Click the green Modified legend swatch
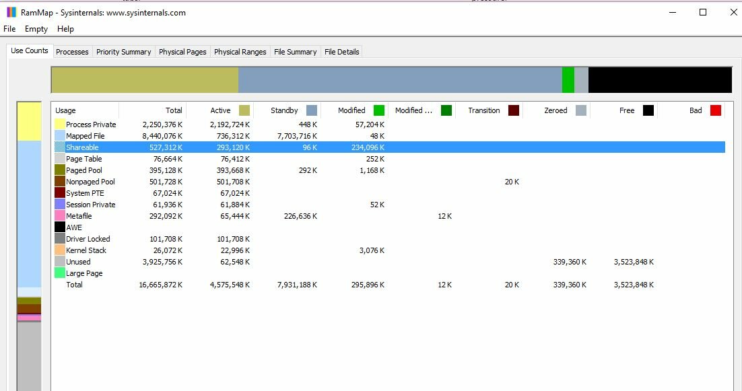The width and height of the screenshot is (742, 391). [378, 110]
